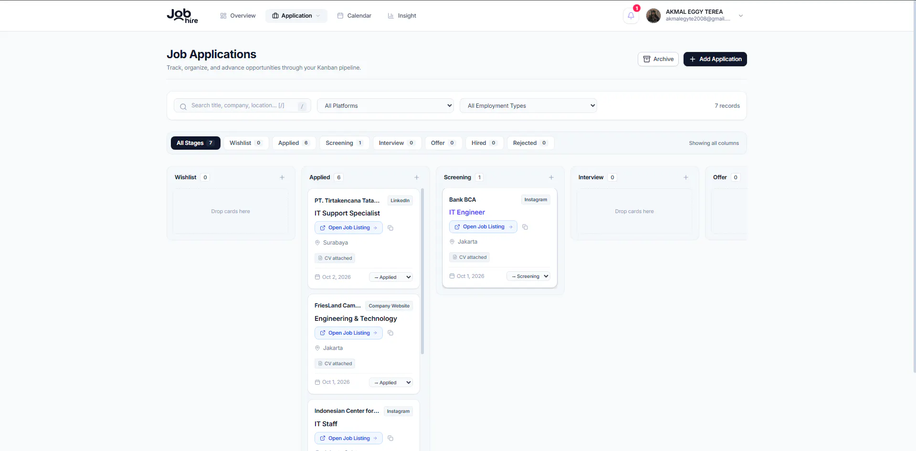This screenshot has width=916, height=451.
Task: Click the calendar icon beside Oct 2, 2026
Action: (317, 277)
